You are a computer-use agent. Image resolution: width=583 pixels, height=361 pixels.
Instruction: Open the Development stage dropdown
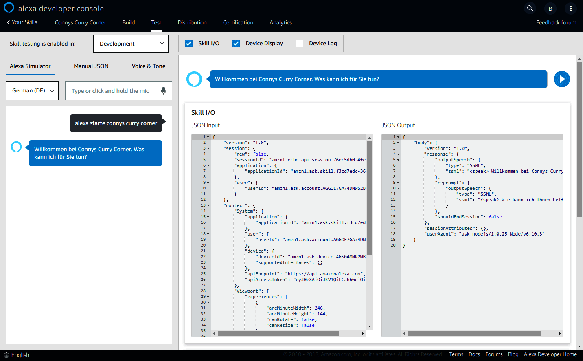[131, 44]
